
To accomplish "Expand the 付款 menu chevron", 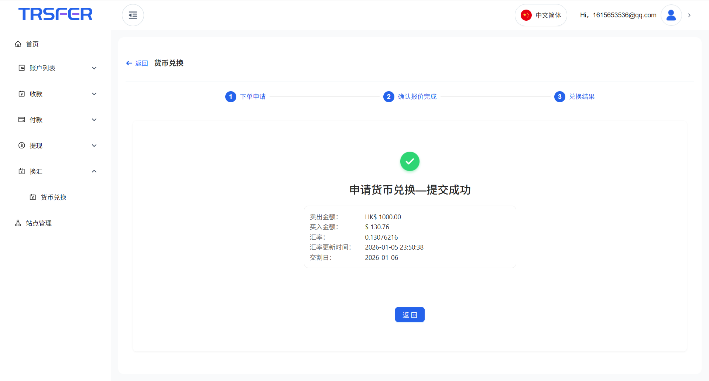I will [x=94, y=120].
